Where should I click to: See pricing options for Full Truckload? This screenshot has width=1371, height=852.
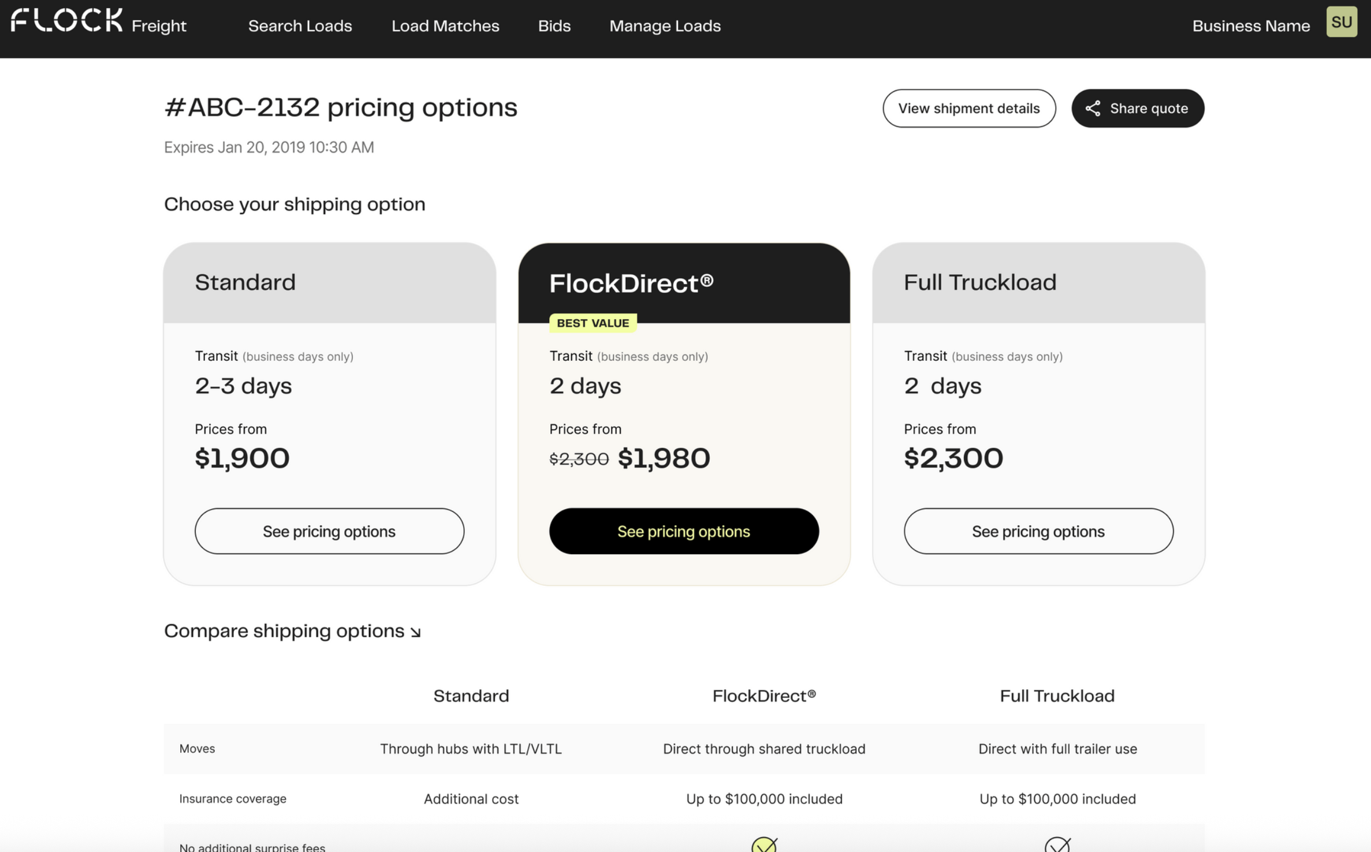click(x=1038, y=531)
